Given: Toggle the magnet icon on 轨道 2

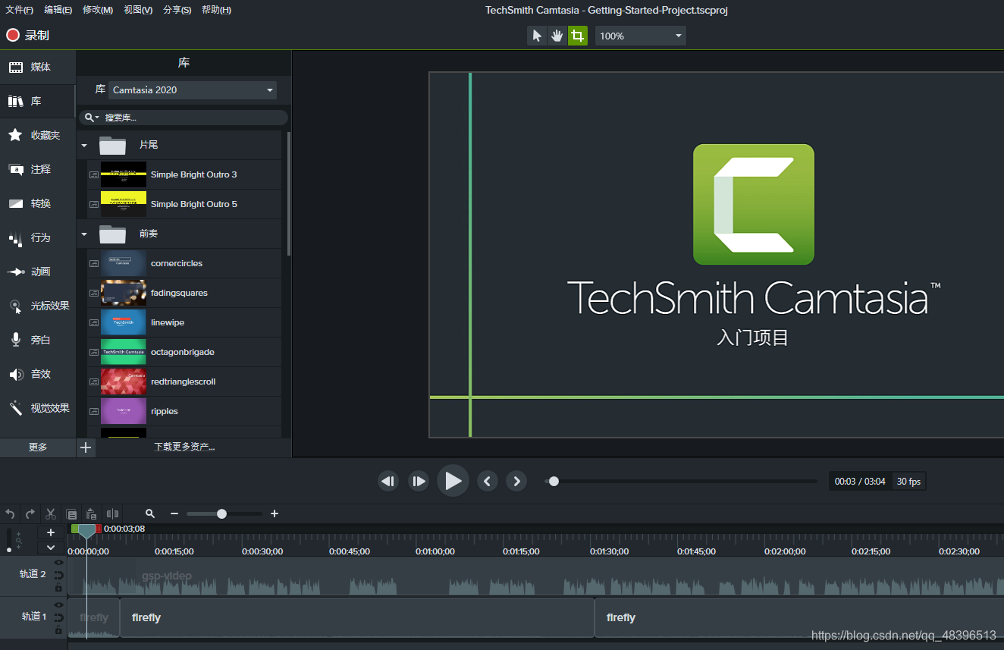Looking at the screenshot, I should coord(58,575).
